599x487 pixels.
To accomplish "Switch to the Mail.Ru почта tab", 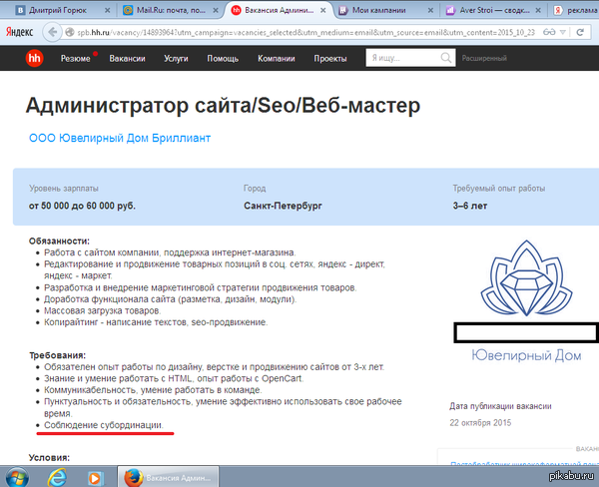I will 171,10.
